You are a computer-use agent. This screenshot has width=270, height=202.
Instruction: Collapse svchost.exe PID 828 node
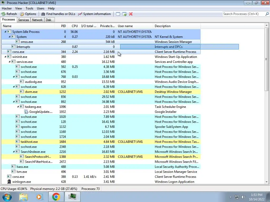pos(14,87)
